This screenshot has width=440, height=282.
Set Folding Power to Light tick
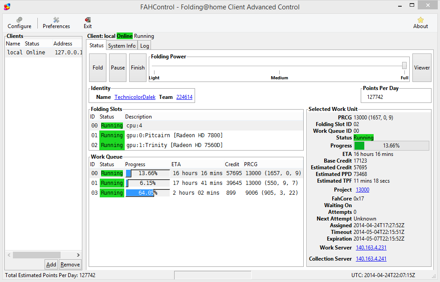(154, 73)
